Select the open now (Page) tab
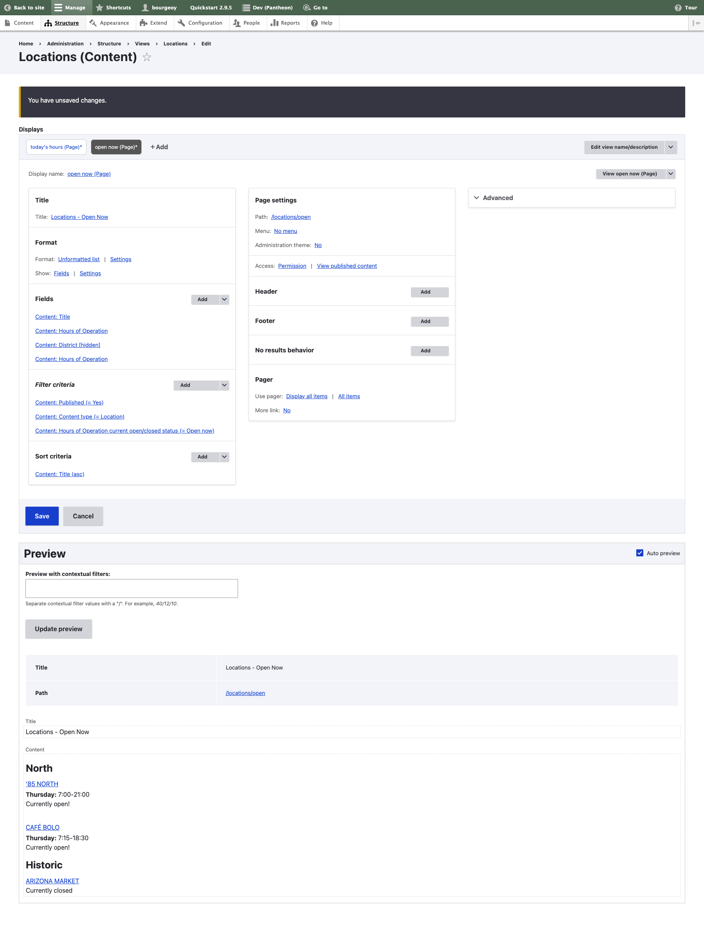This screenshot has height=935, width=704. [116, 147]
